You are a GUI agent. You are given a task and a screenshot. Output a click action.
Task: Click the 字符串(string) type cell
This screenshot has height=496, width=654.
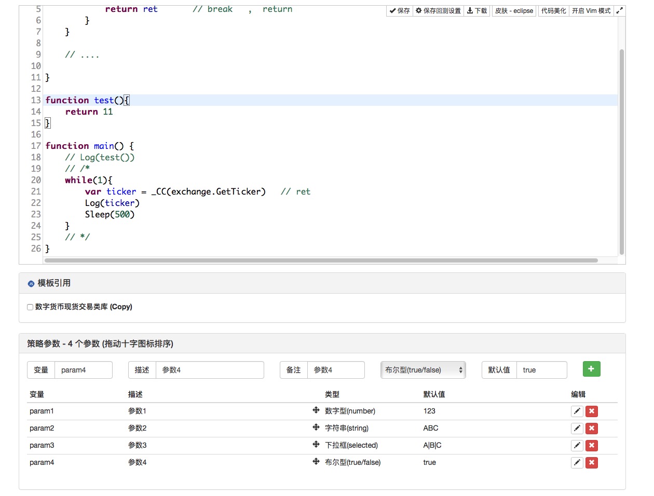coord(347,428)
